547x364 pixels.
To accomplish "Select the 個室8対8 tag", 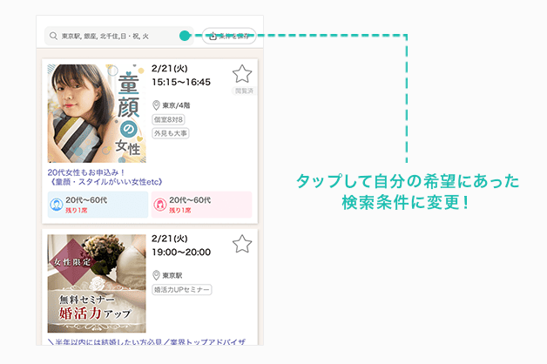I will coord(168,119).
